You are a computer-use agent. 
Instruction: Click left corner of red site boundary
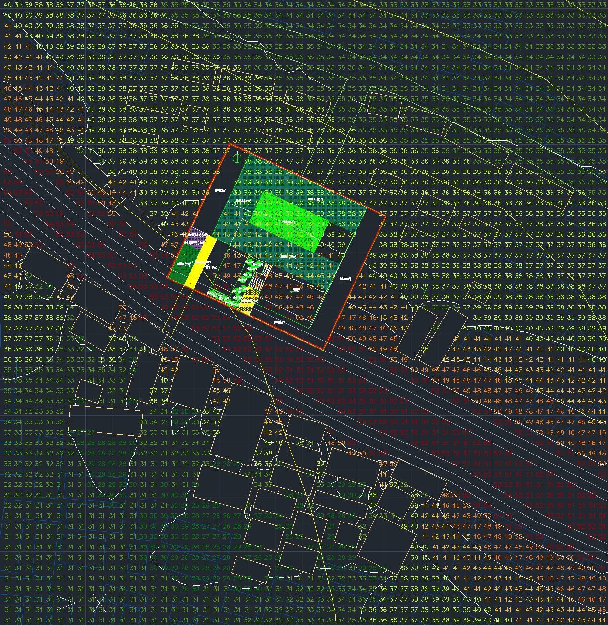pos(168,277)
